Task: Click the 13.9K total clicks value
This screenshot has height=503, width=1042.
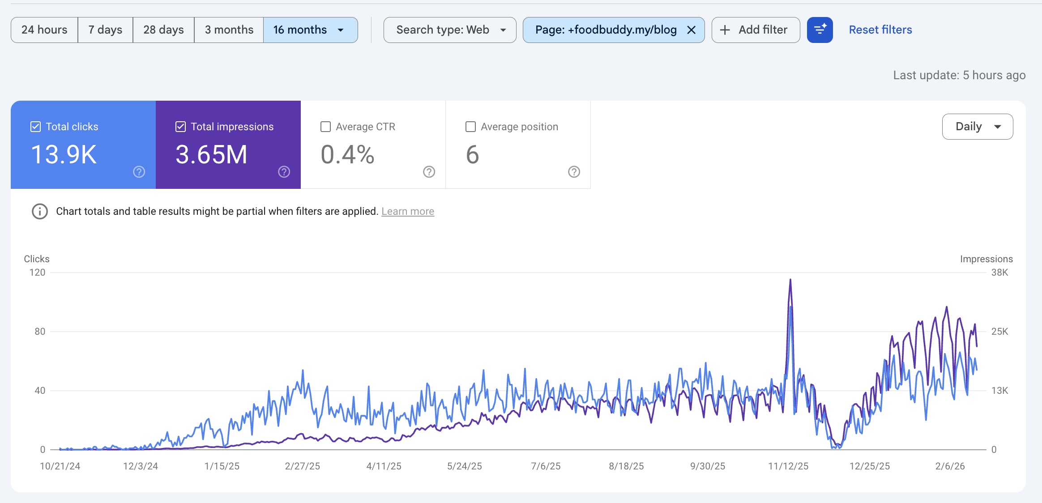Action: pos(64,155)
